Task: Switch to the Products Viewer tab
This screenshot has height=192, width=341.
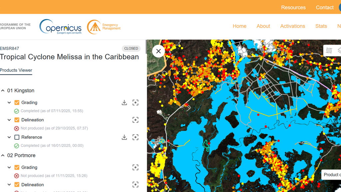Action: [16, 70]
